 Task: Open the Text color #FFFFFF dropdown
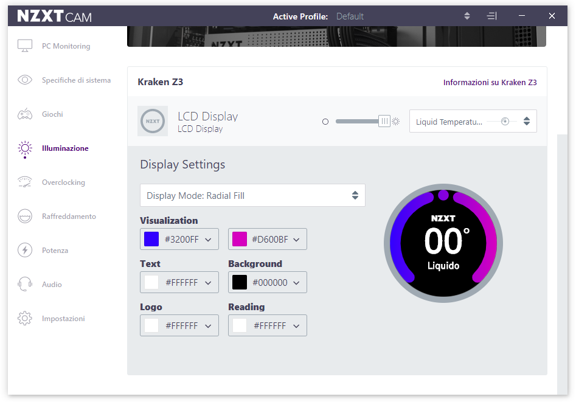[x=179, y=282]
